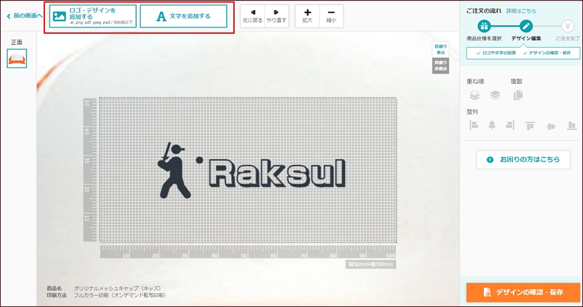Align objects to horizontal center

[x=492, y=126]
